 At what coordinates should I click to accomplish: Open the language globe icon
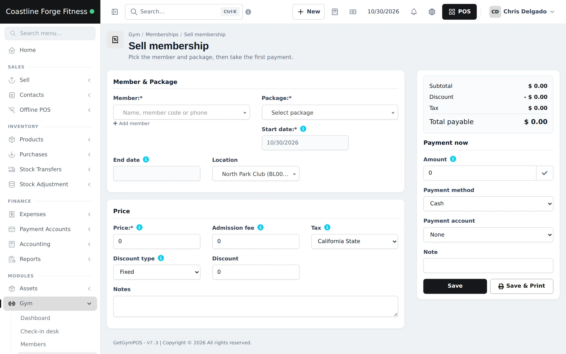click(x=432, y=12)
